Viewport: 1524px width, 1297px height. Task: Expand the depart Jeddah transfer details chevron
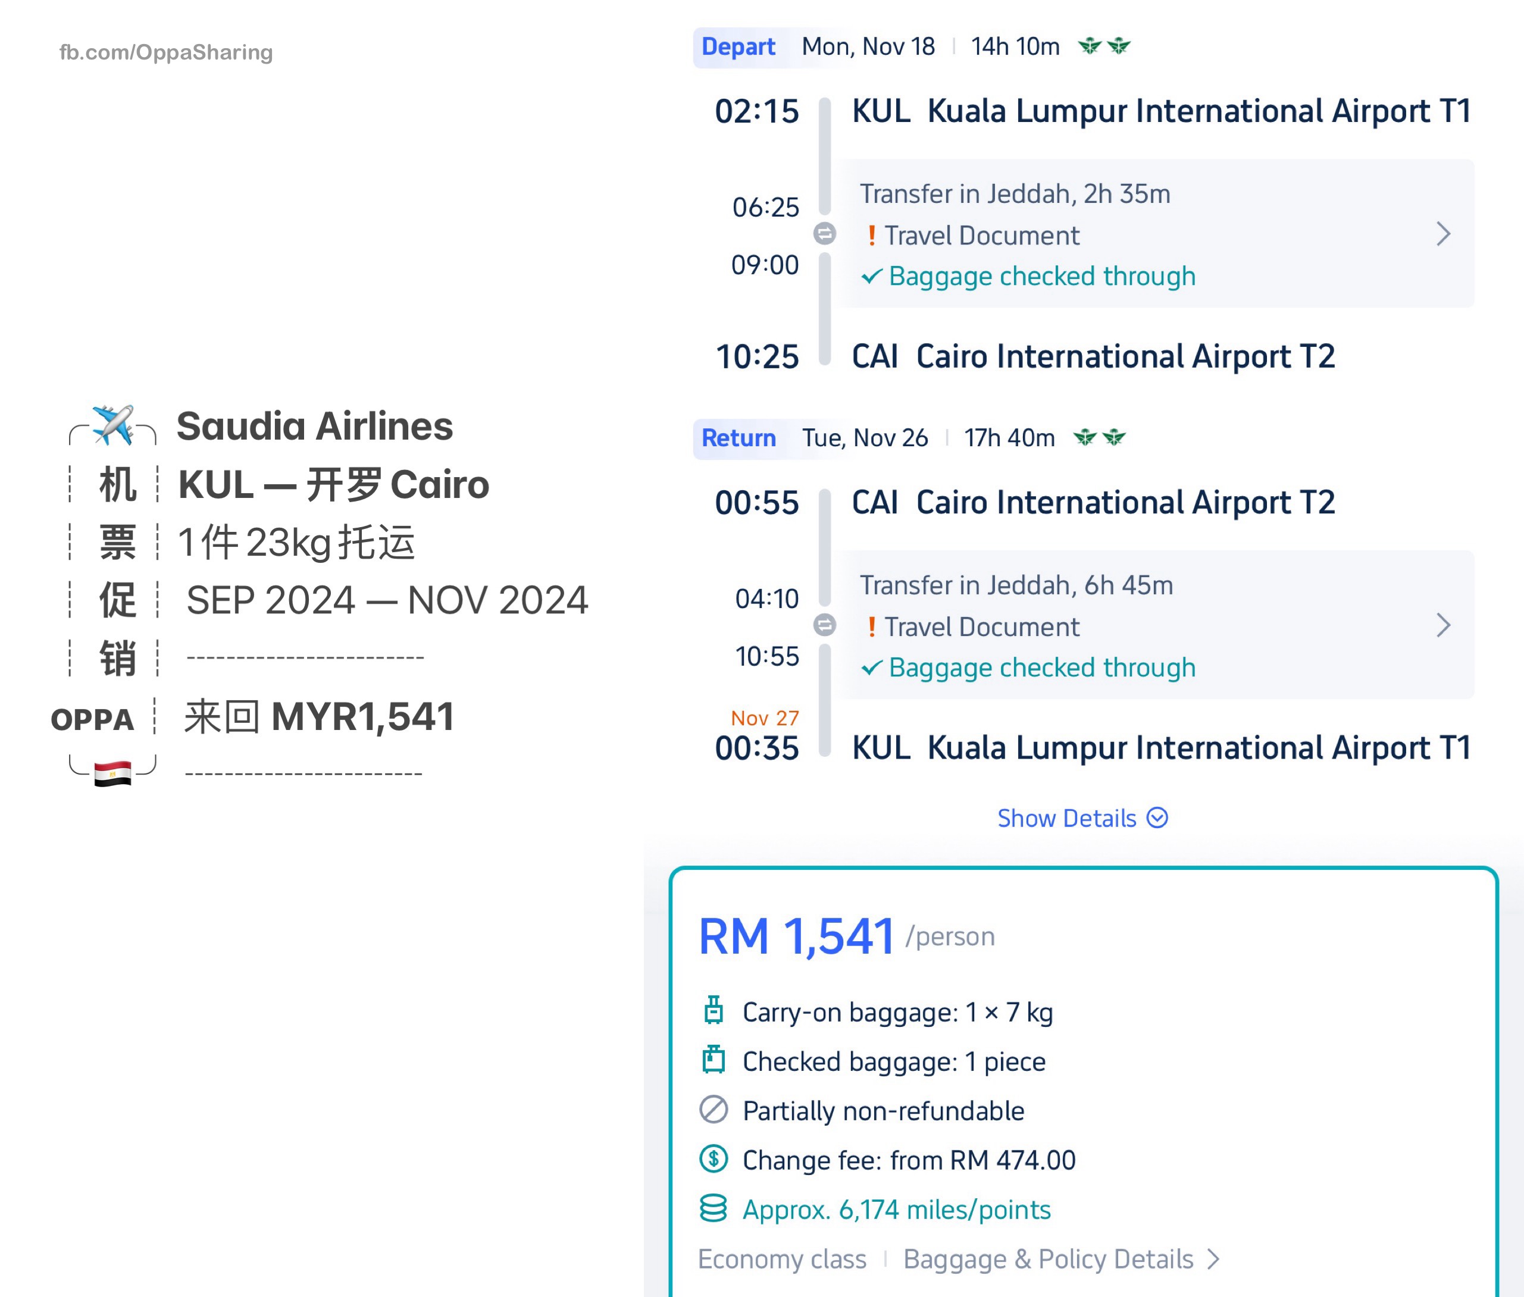point(1443,234)
